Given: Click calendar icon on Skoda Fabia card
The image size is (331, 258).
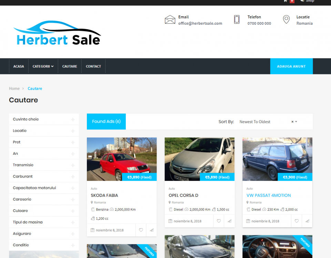Looking at the screenshot, I should coord(92,230).
